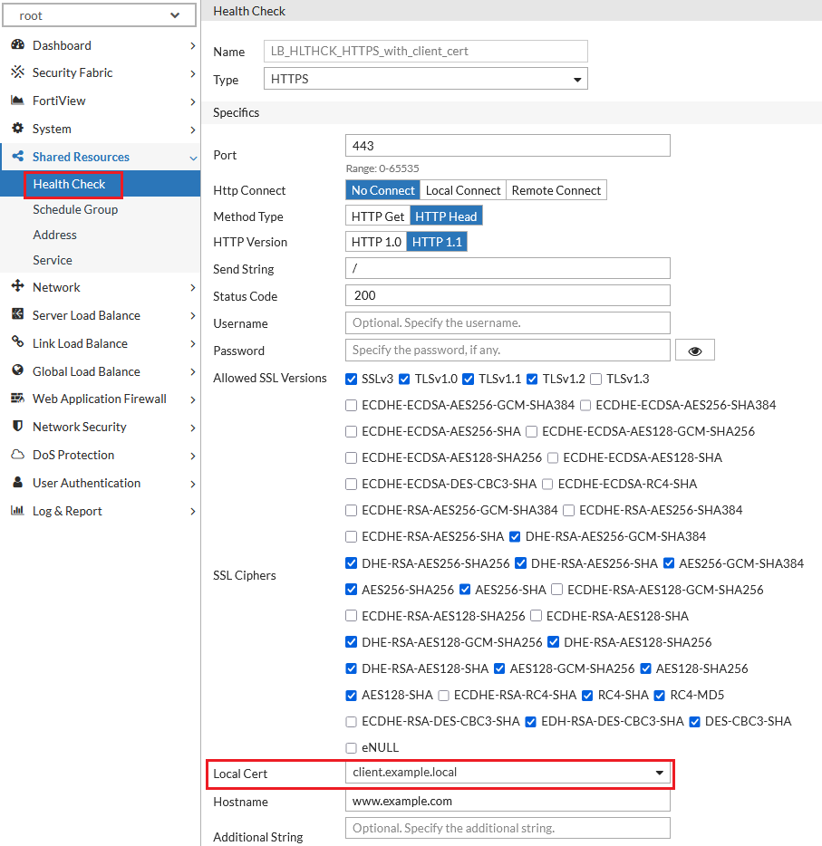Image resolution: width=822 pixels, height=846 pixels.
Task: Open the Local Cert dropdown
Action: (508, 773)
